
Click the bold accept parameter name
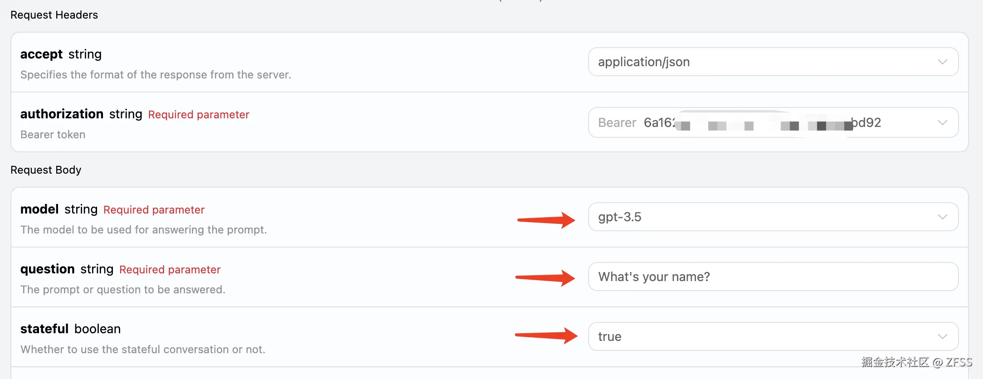pyautogui.click(x=41, y=54)
